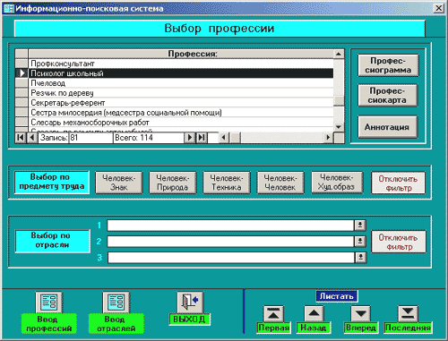Open dropdown for industry field 1
The width and height of the screenshot is (448, 341).
360,226
